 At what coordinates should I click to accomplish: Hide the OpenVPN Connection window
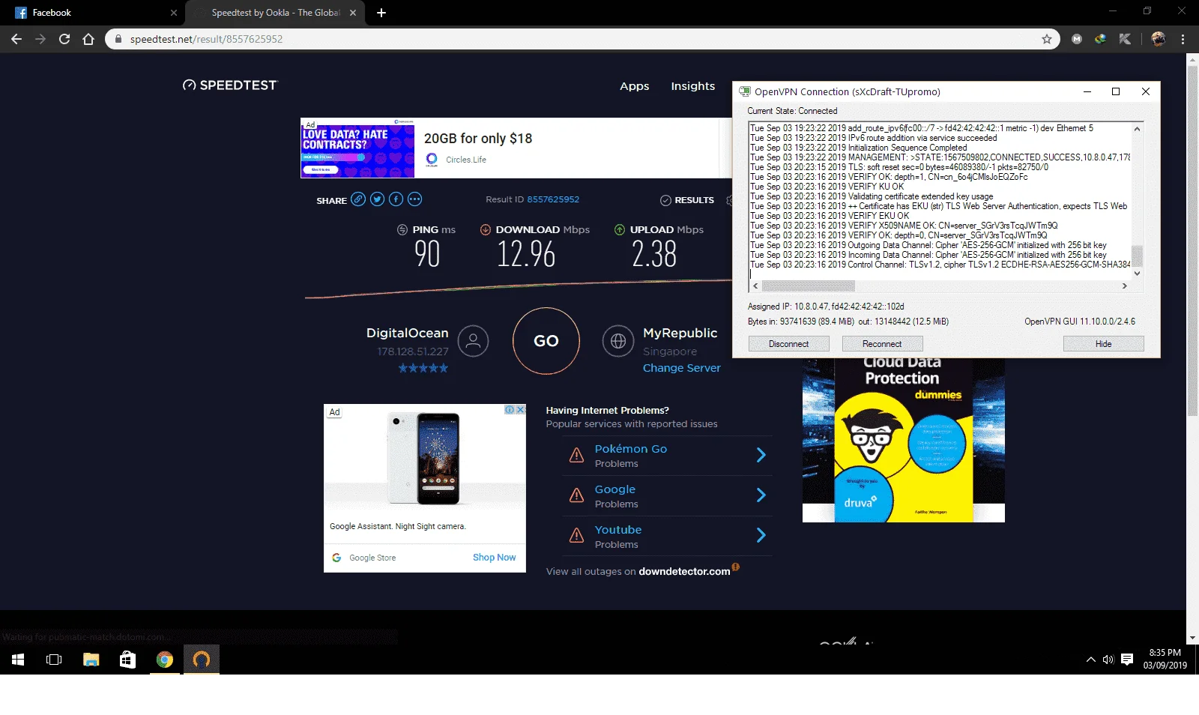pos(1103,344)
